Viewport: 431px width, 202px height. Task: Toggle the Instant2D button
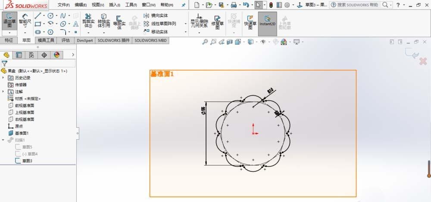pyautogui.click(x=268, y=24)
